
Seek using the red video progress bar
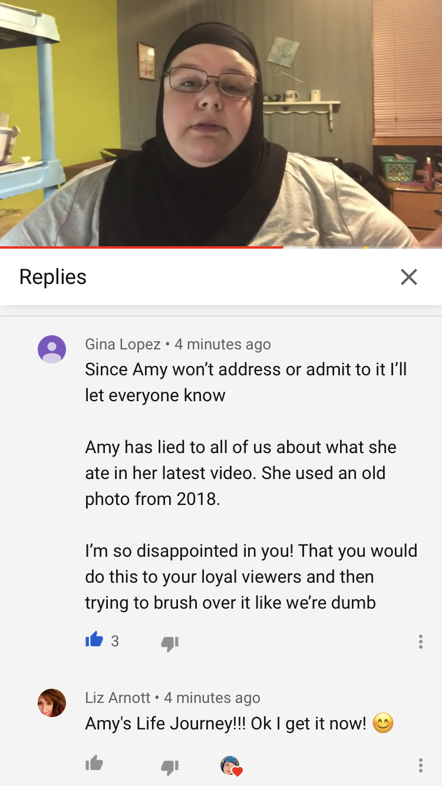141,247
